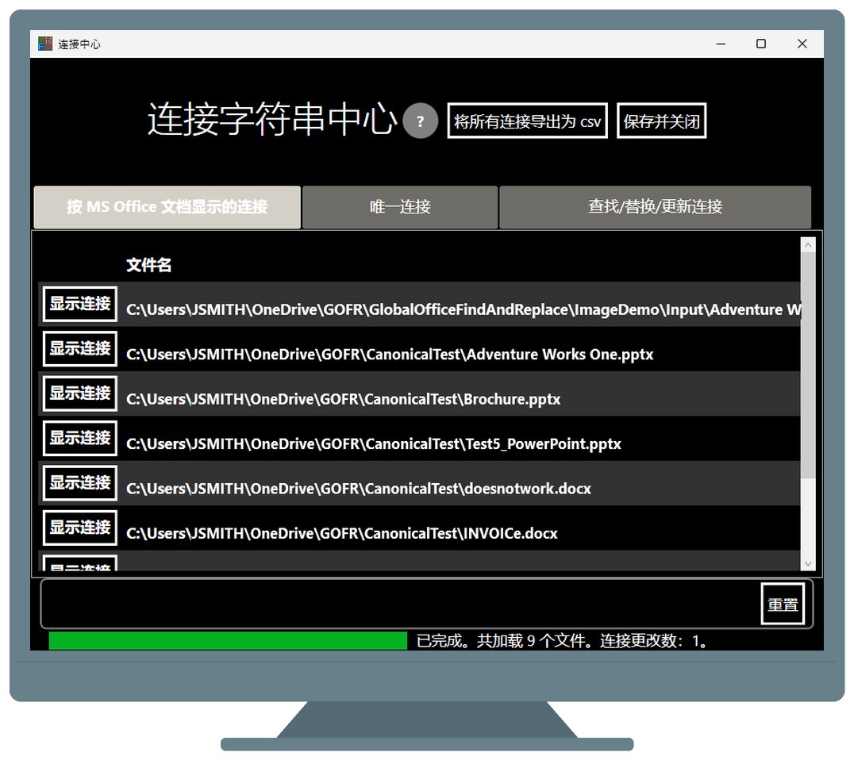Click the vertical scrollbar thumb of file list
The image size is (854, 760).
pyautogui.click(x=808, y=365)
